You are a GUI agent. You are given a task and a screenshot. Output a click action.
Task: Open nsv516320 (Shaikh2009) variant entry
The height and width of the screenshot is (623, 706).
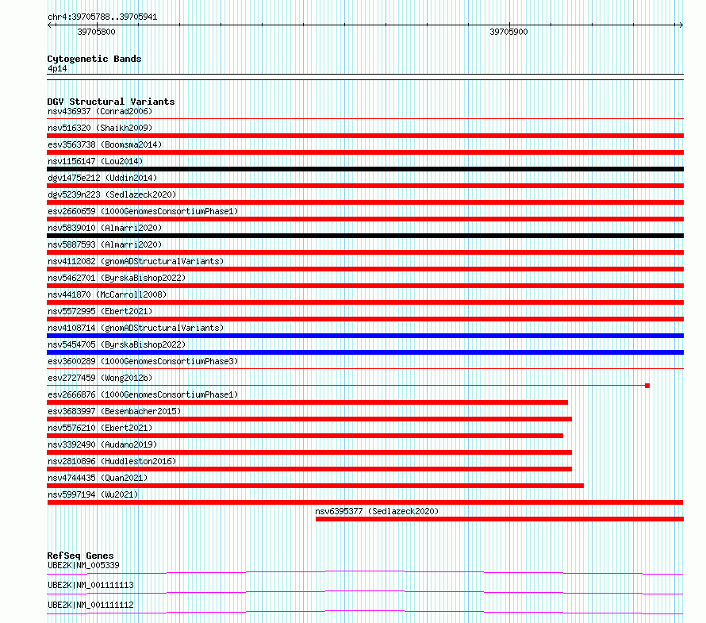pos(100,128)
